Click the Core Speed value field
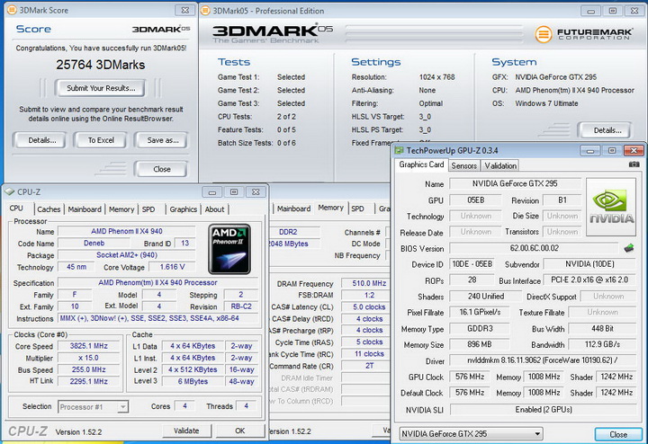This screenshot has height=444, width=648. [x=88, y=345]
